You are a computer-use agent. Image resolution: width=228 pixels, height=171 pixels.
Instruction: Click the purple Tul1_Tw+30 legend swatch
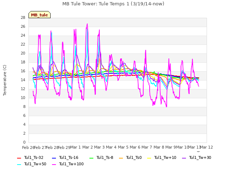(184, 158)
